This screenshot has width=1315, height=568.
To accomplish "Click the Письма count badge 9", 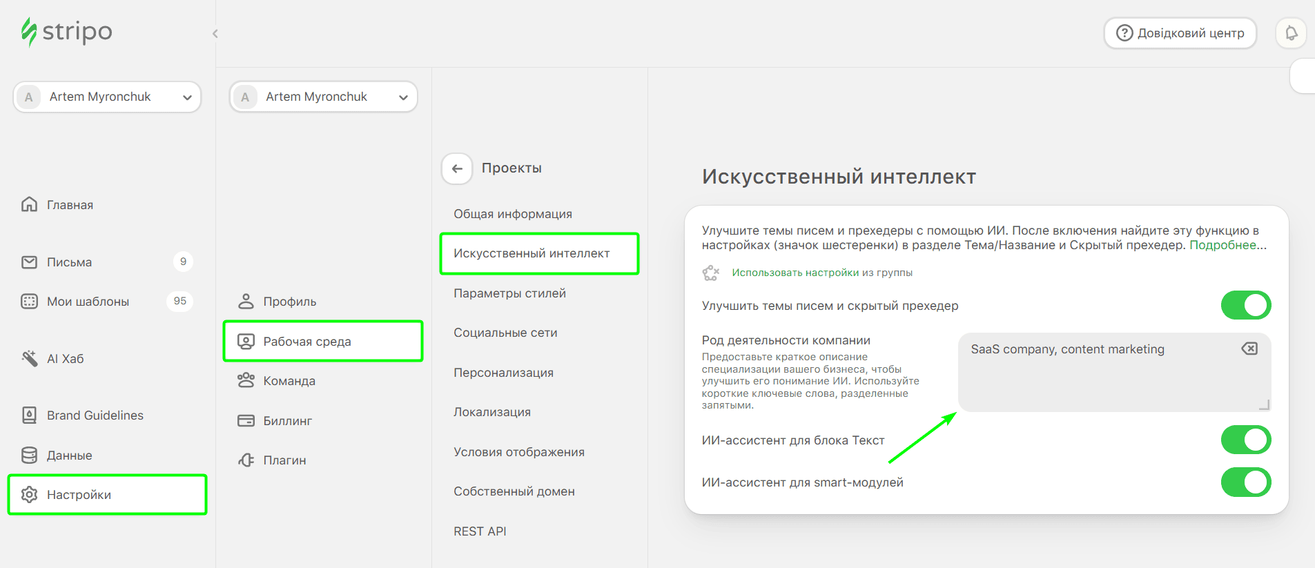I will coord(183,262).
